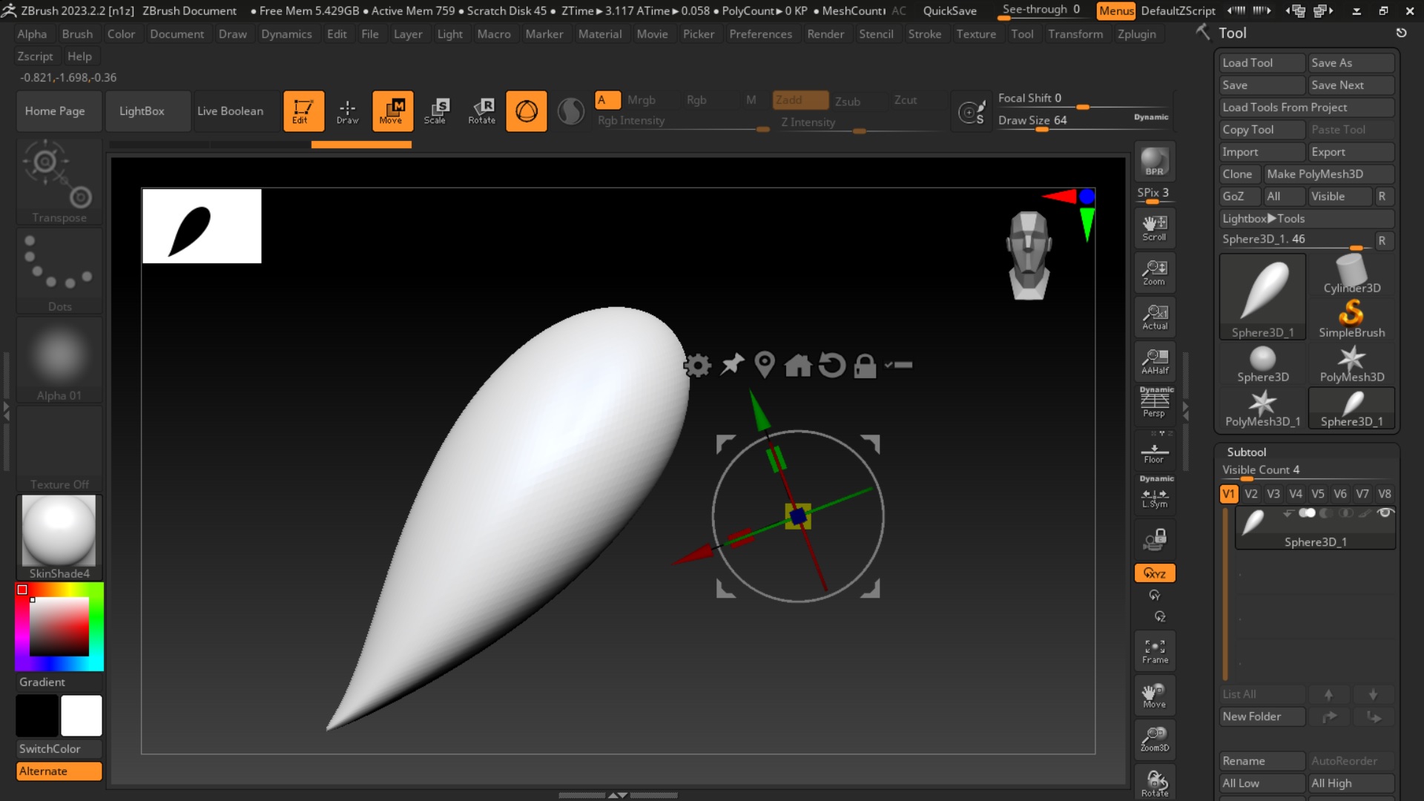Click gizmo gear customize icon
Viewport: 1424px width, 801px height.
click(697, 366)
